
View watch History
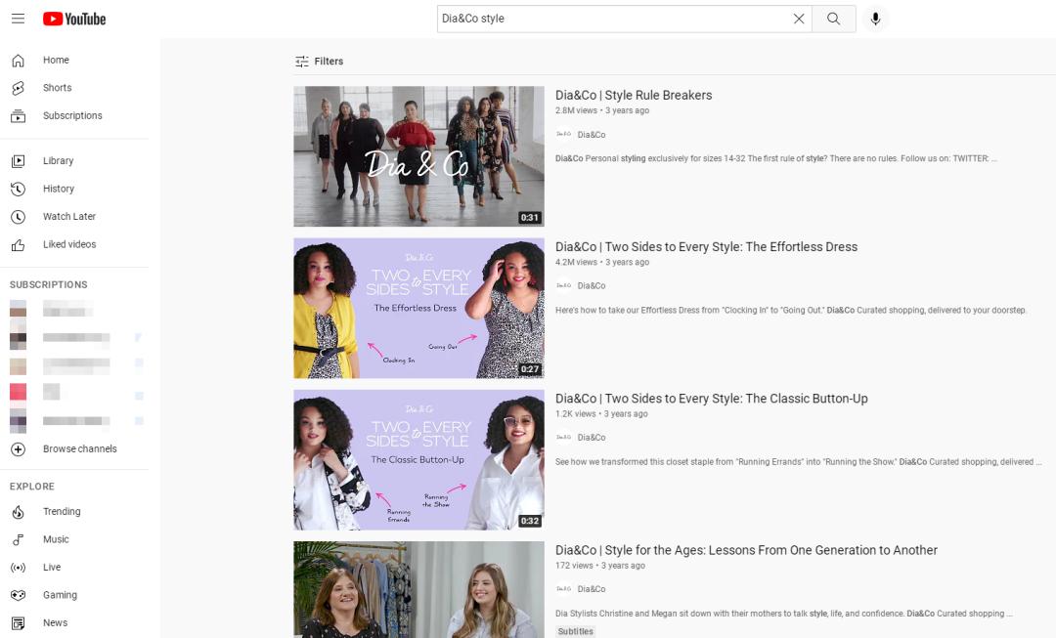tap(58, 189)
